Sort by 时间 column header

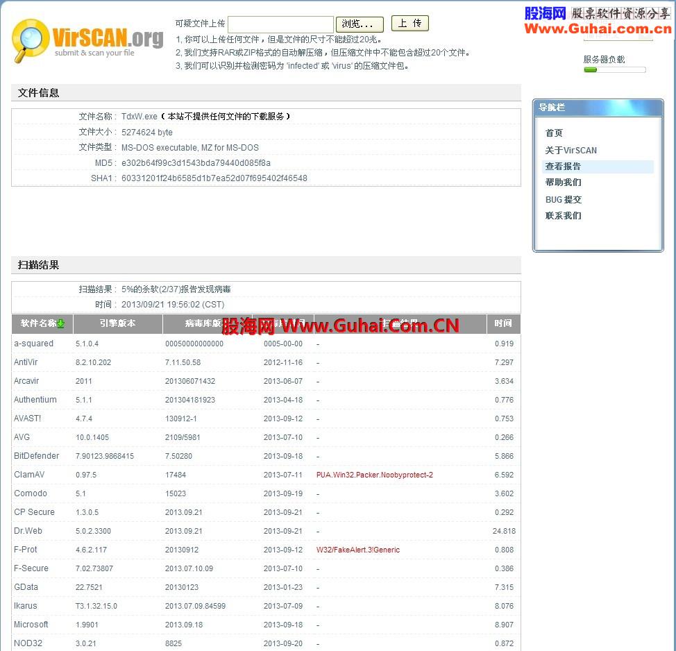pyautogui.click(x=503, y=323)
